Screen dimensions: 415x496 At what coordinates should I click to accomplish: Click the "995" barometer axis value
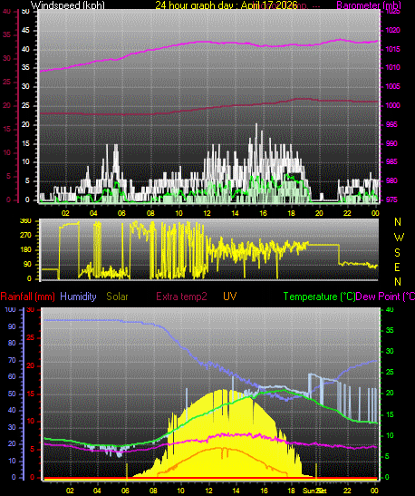(391, 124)
